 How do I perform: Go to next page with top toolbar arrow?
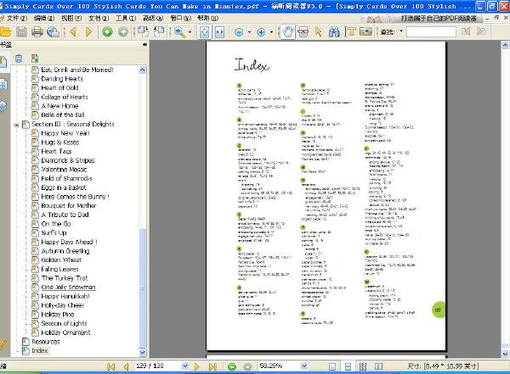pyautogui.click(x=88, y=32)
